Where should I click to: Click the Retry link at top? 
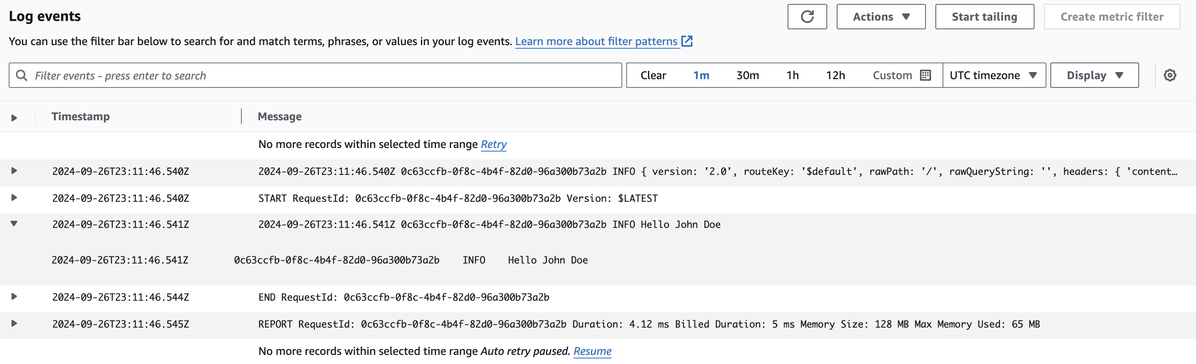tap(493, 144)
